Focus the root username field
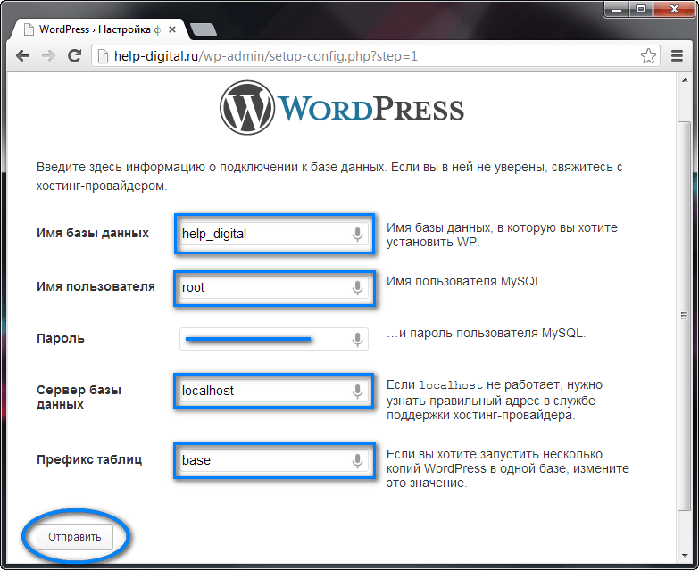This screenshot has width=699, height=570. [x=274, y=287]
